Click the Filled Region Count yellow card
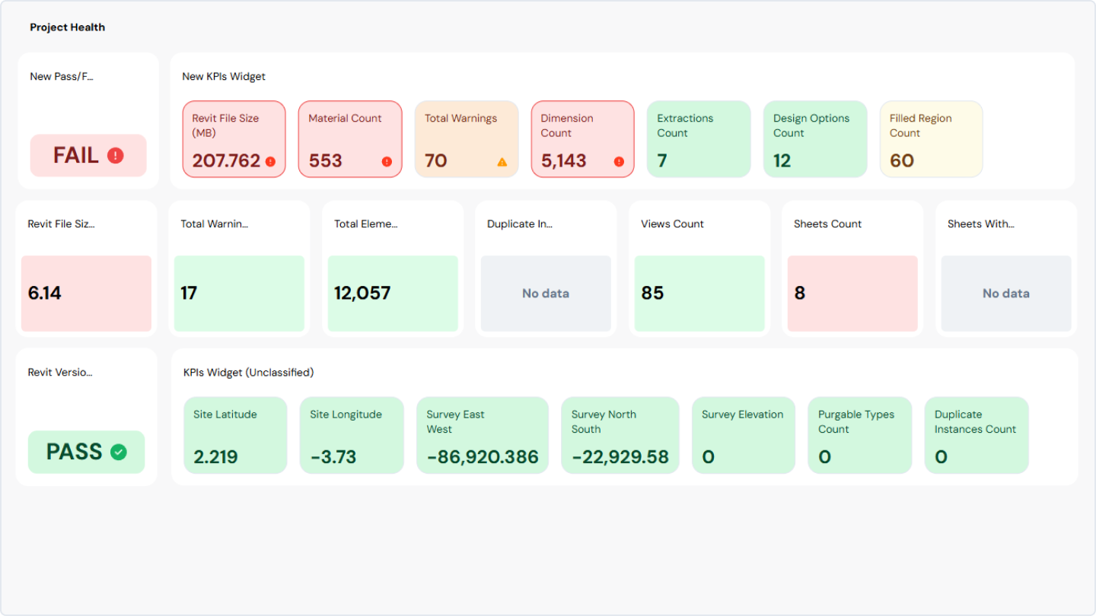Screen dimensions: 1096x616 pyautogui.click(x=931, y=139)
